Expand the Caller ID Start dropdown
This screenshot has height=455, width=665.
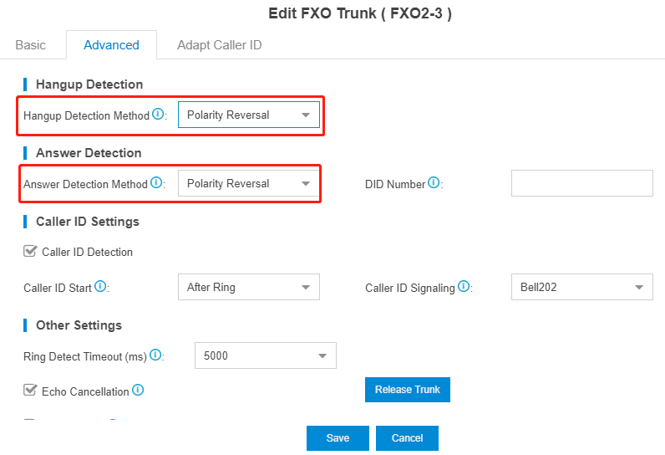[x=248, y=287]
